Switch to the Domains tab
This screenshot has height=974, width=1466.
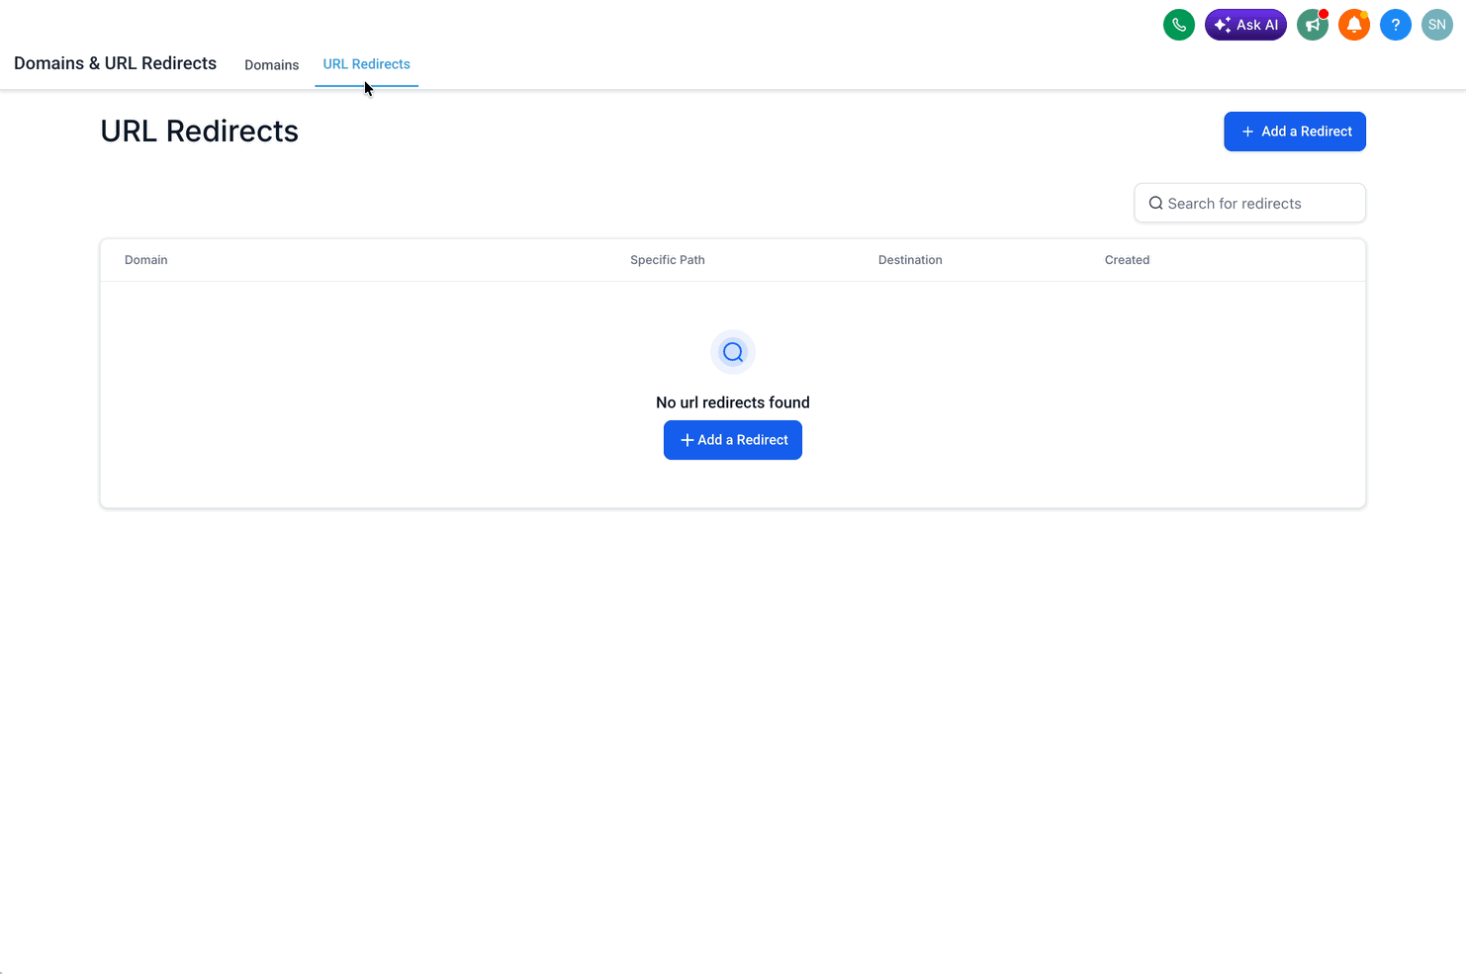click(271, 64)
